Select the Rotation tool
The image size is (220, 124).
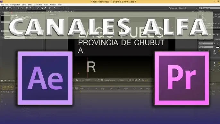pyautogui.click(x=15, y=8)
